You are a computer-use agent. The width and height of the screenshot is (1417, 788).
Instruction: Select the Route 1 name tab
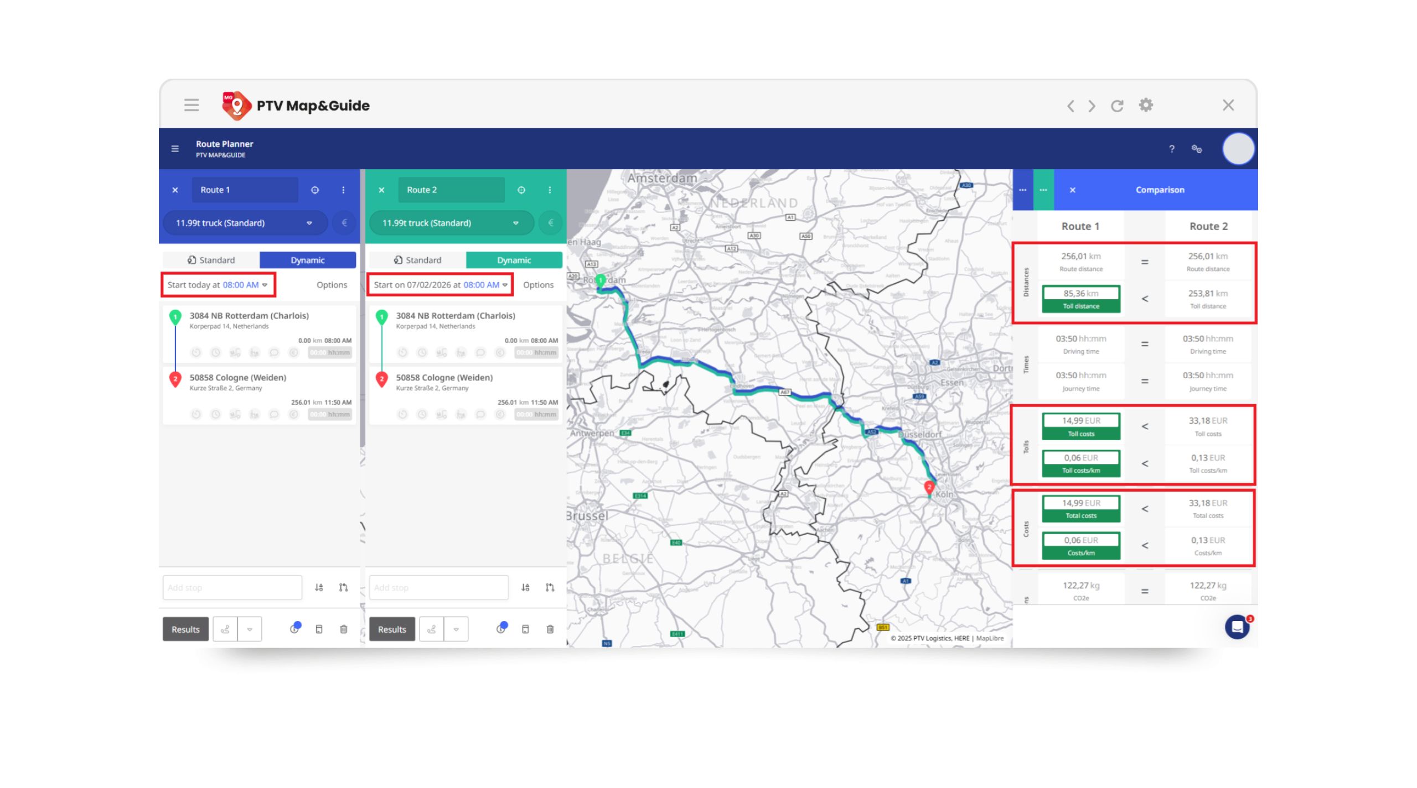[x=245, y=190]
